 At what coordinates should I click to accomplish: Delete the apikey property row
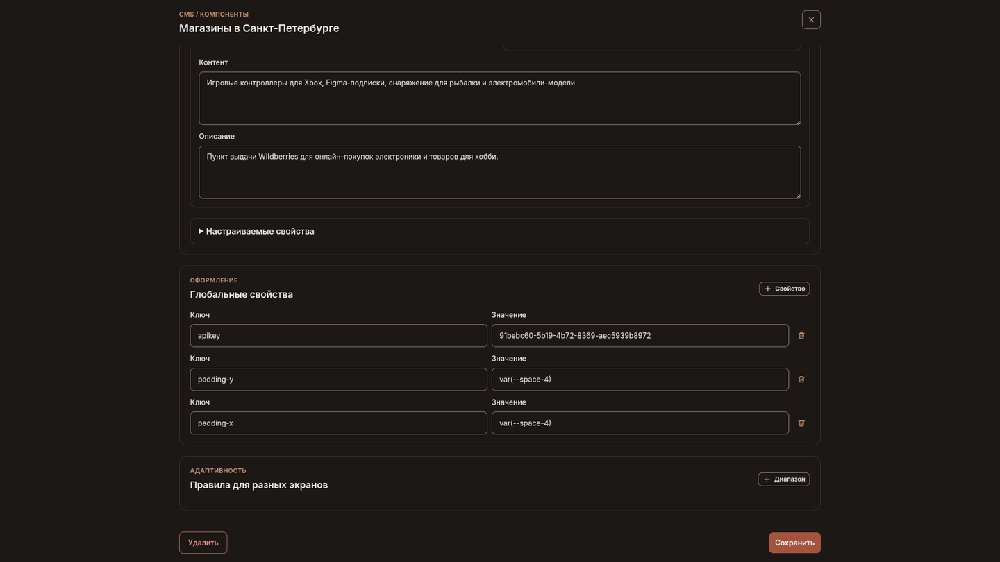(801, 336)
